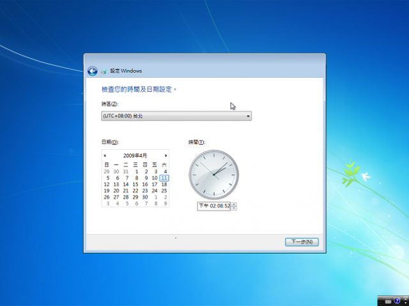
Task: Select date 22 in the calendar
Action: [x=135, y=191]
